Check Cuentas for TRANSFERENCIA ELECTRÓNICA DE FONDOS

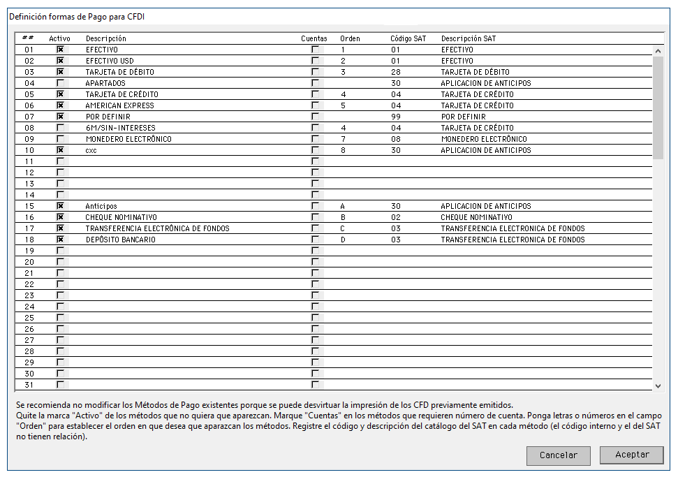tap(315, 228)
